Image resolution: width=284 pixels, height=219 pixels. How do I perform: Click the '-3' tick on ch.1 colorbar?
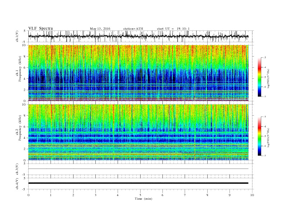pos(265,58)
